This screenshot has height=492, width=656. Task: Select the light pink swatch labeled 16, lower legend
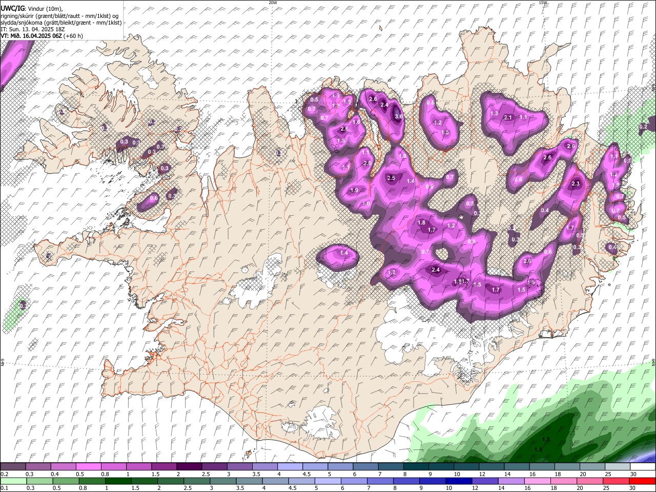point(538,481)
